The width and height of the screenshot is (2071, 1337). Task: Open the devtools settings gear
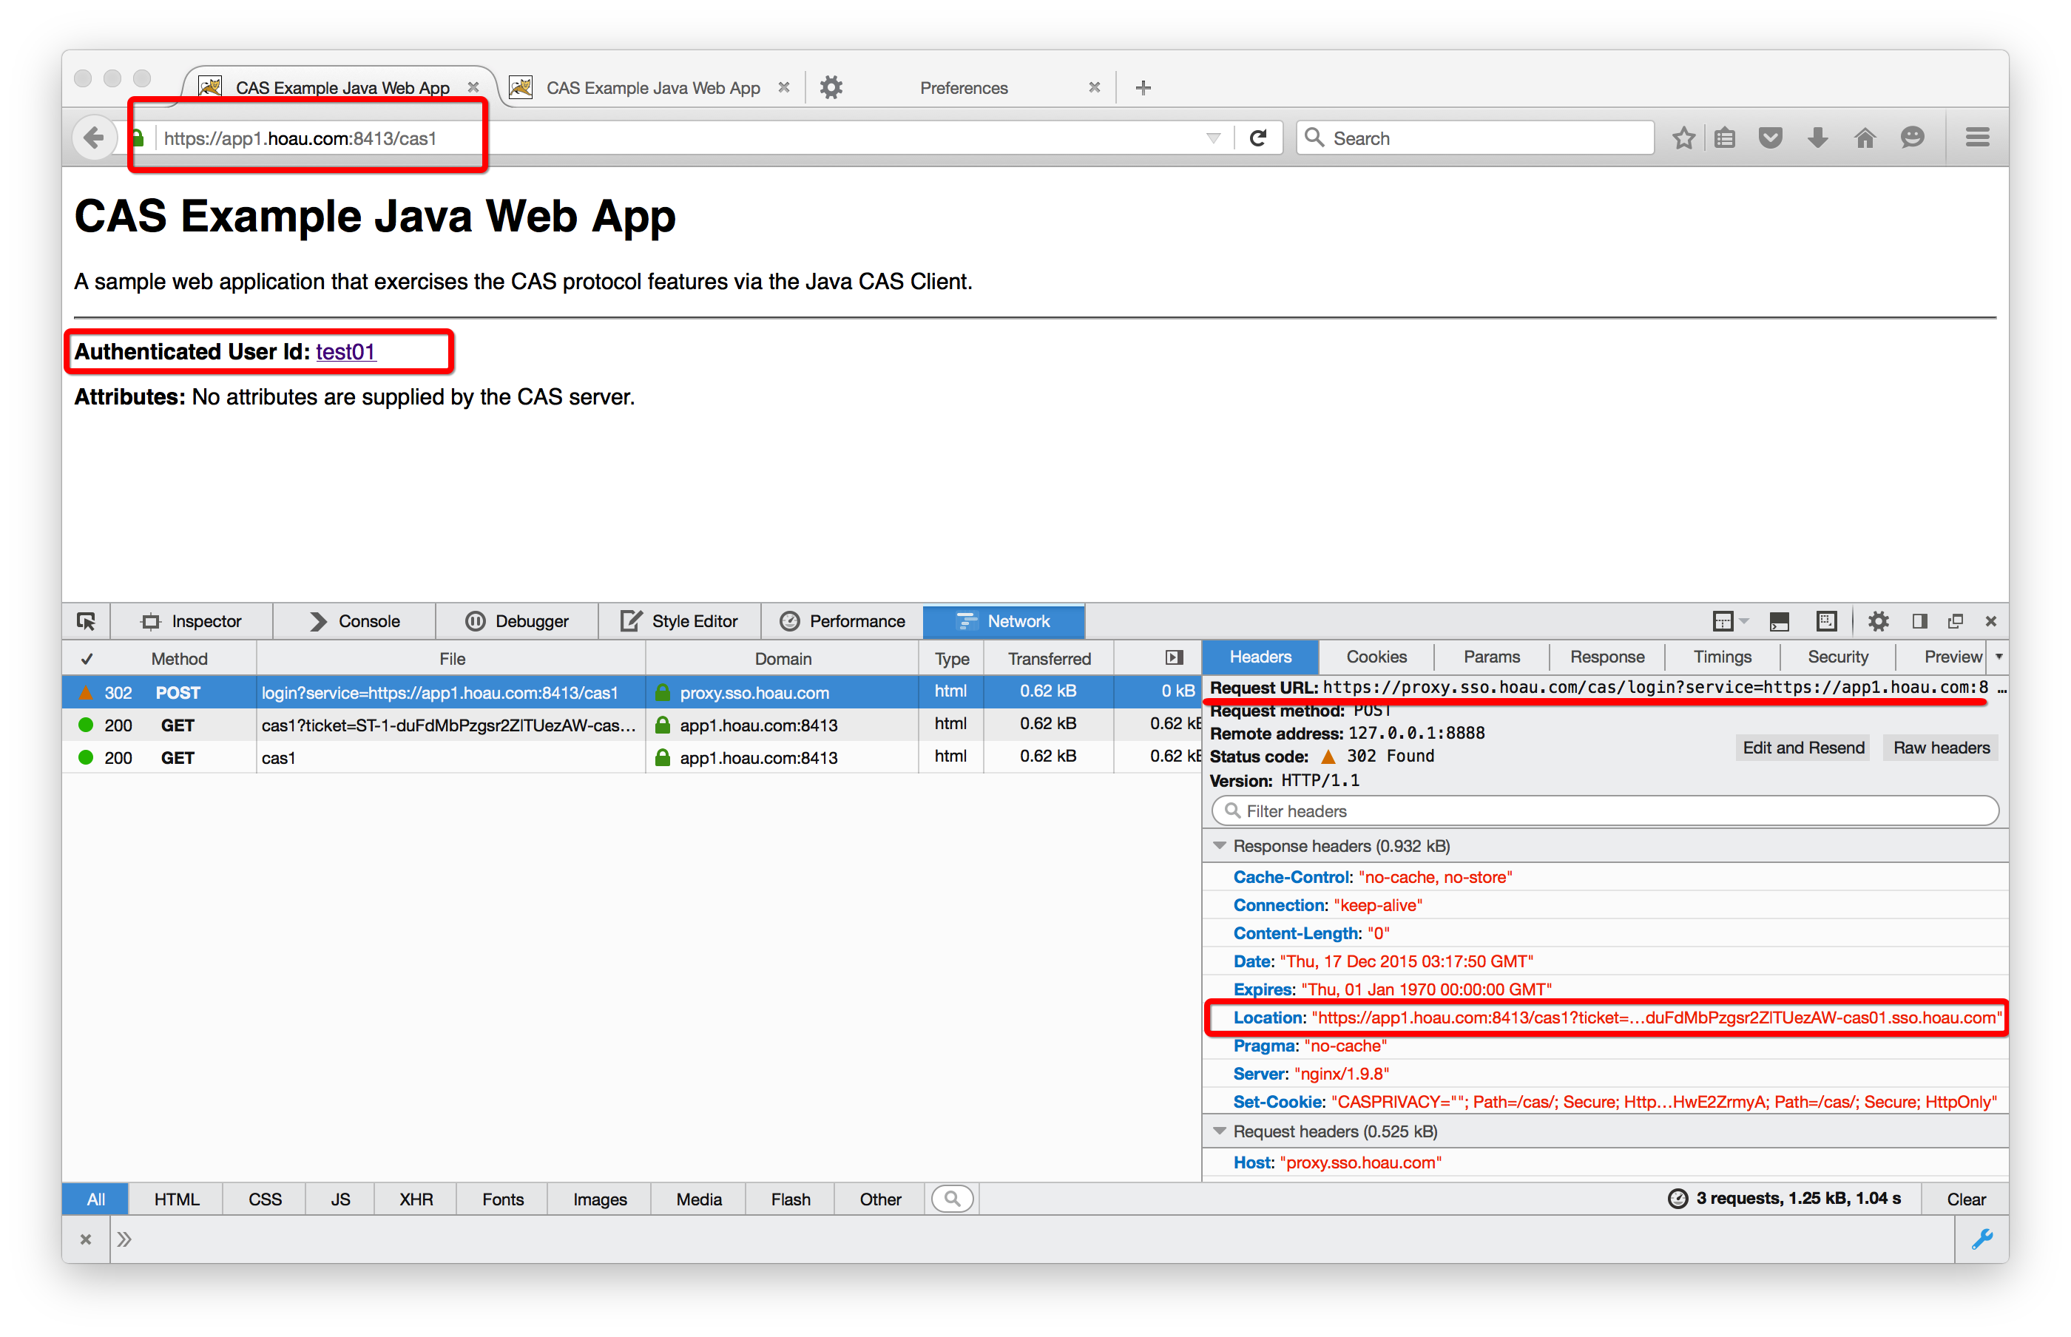[1878, 620]
